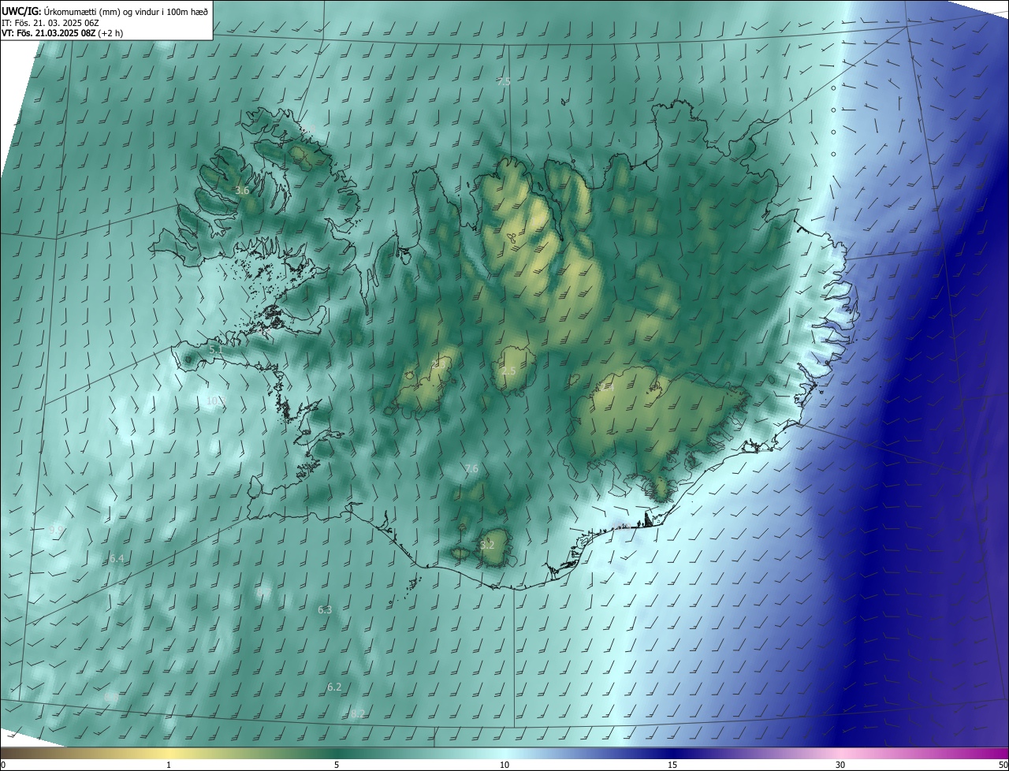Viewport: 1009px width, 771px height.
Task: Click the 2.4 value label on the large southeast glacier
Action: coord(606,387)
